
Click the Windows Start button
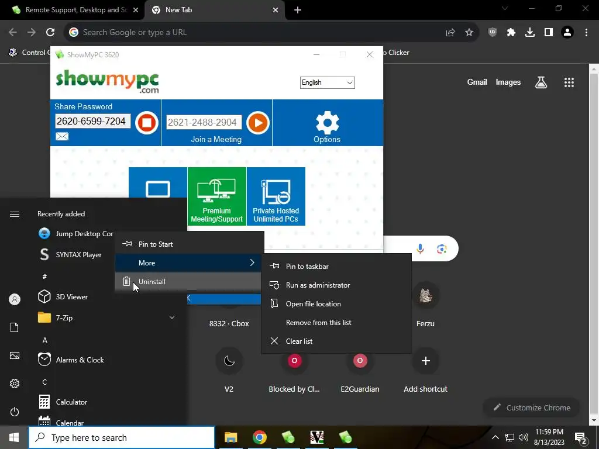click(x=14, y=437)
